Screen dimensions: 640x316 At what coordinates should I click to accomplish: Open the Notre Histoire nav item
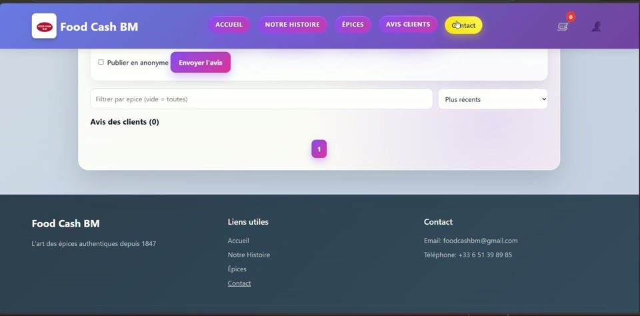click(x=292, y=25)
